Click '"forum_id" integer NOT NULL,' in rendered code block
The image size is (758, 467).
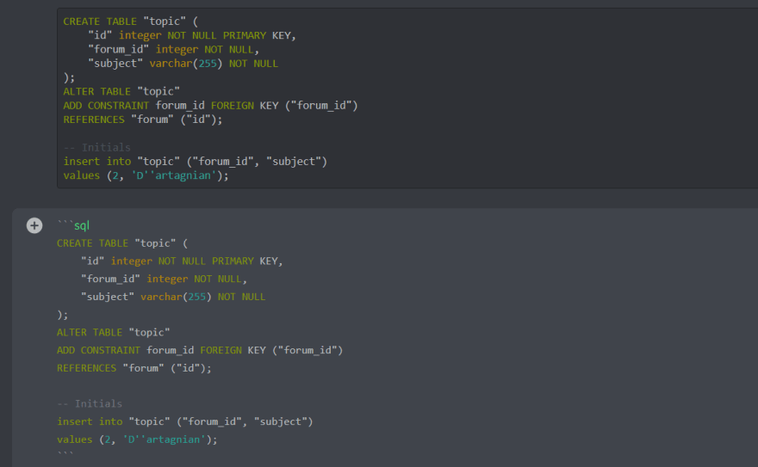tap(173, 49)
